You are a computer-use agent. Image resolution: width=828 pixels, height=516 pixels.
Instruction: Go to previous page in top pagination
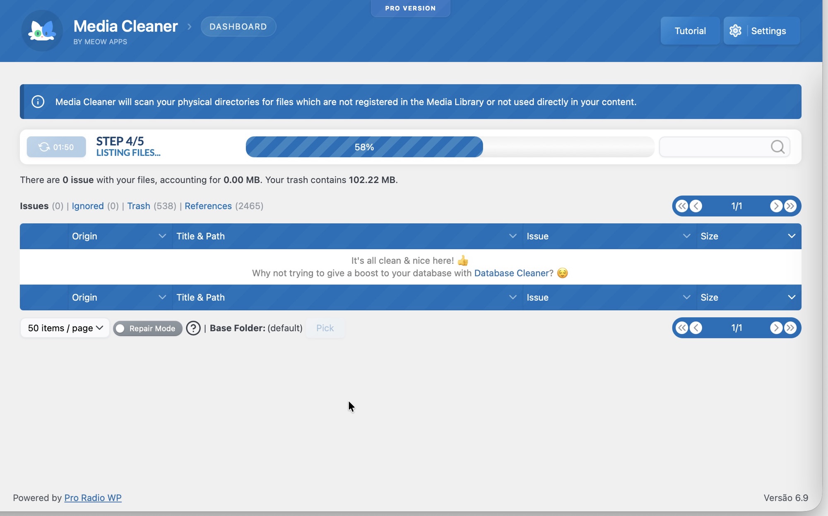(x=696, y=206)
